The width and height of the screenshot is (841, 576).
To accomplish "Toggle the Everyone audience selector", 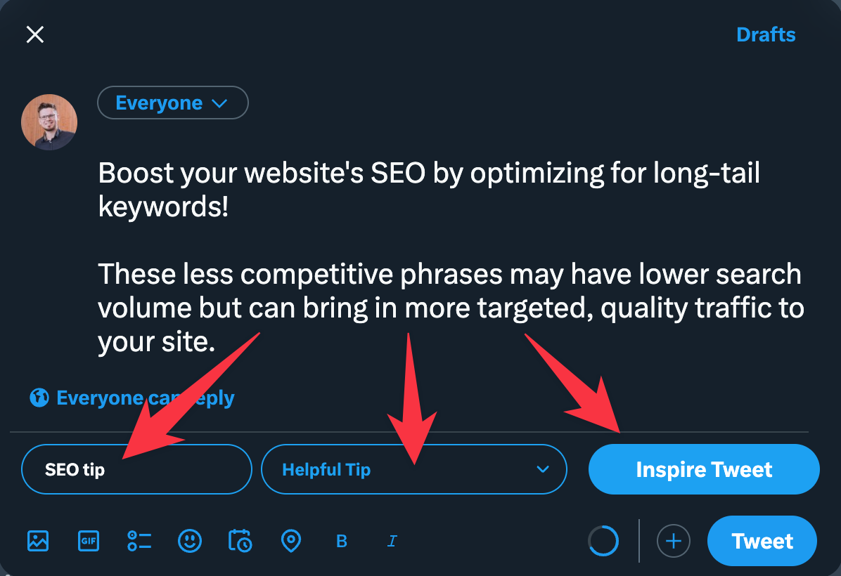I will pos(172,103).
